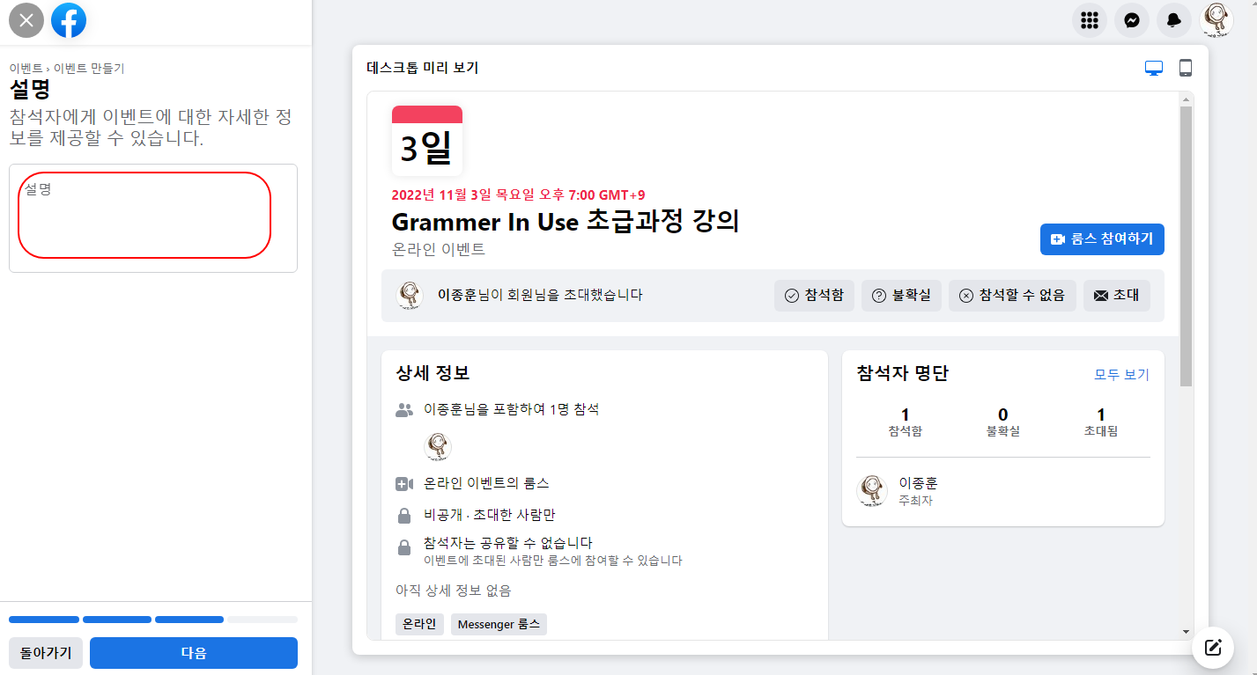Open Messenger from the top bar
This screenshot has width=1257, height=675.
click(1132, 20)
